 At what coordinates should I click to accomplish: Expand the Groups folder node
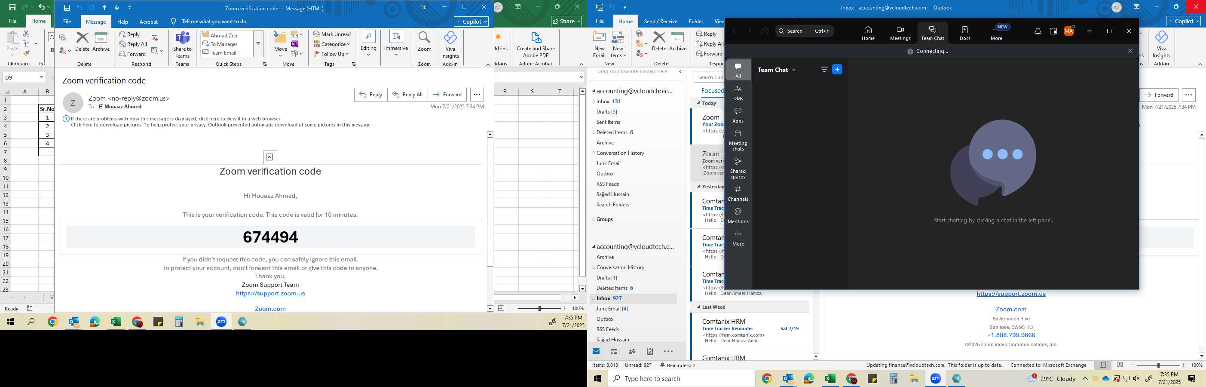(x=594, y=219)
